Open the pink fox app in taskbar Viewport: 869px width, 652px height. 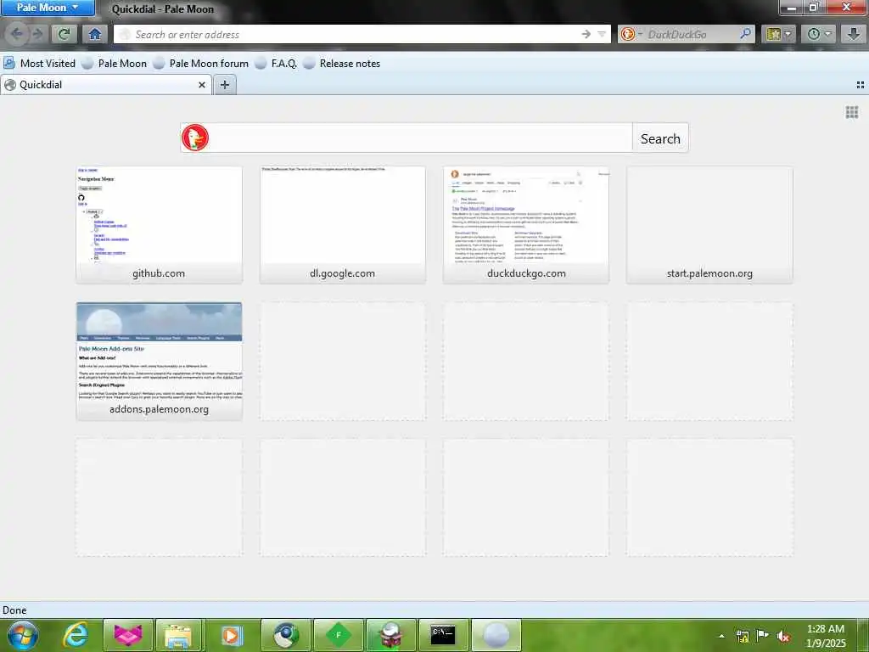[128, 635]
